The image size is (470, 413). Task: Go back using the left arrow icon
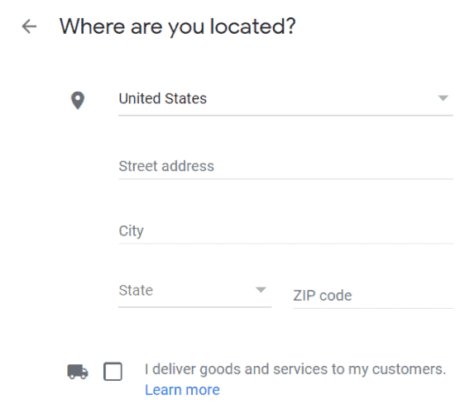pos(29,26)
